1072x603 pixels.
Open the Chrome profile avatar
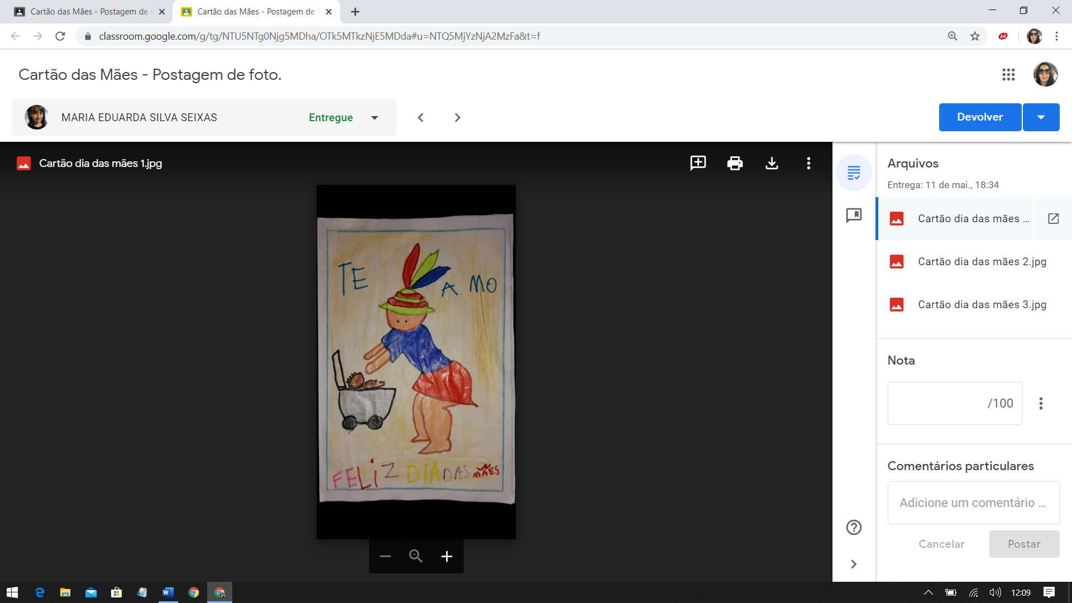pyautogui.click(x=1034, y=36)
